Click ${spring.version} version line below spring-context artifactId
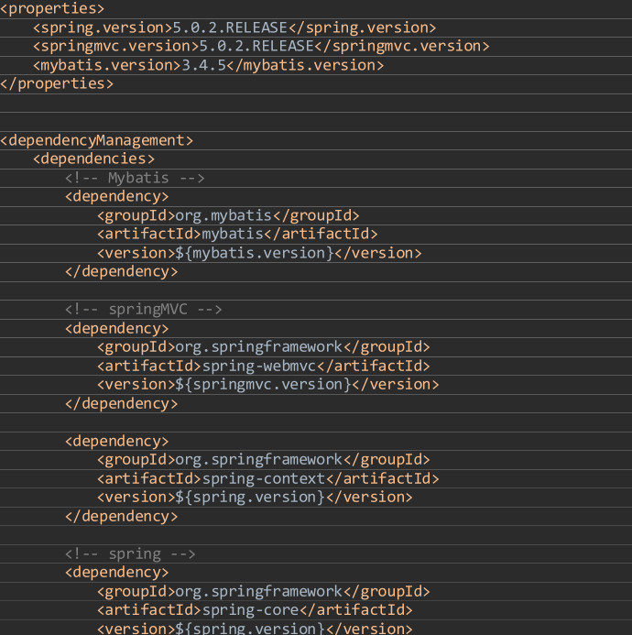 (255, 498)
